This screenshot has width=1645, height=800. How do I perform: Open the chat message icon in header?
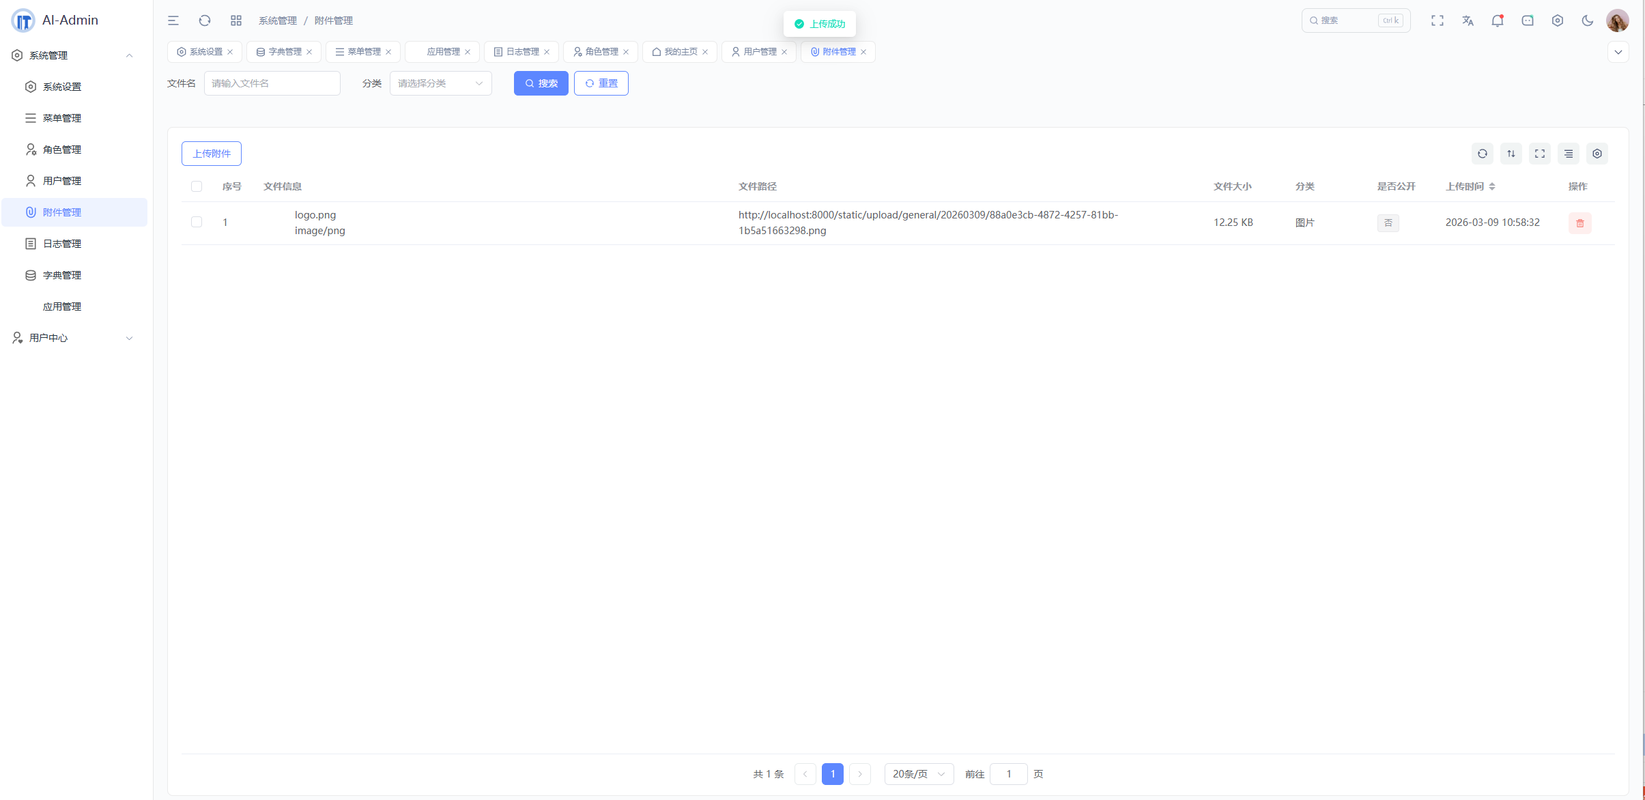[1528, 20]
